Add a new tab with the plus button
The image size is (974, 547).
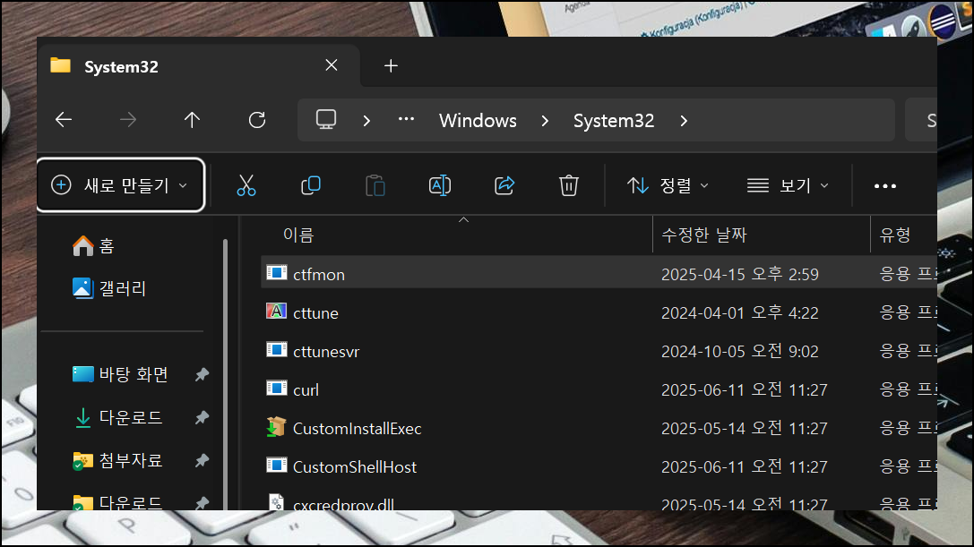point(391,66)
